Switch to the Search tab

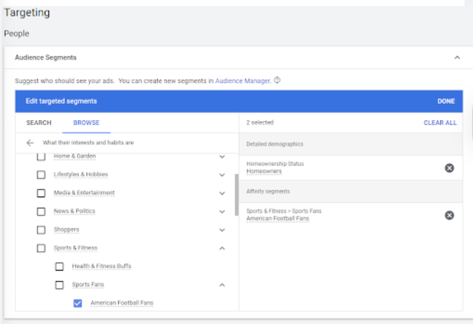pos(39,123)
